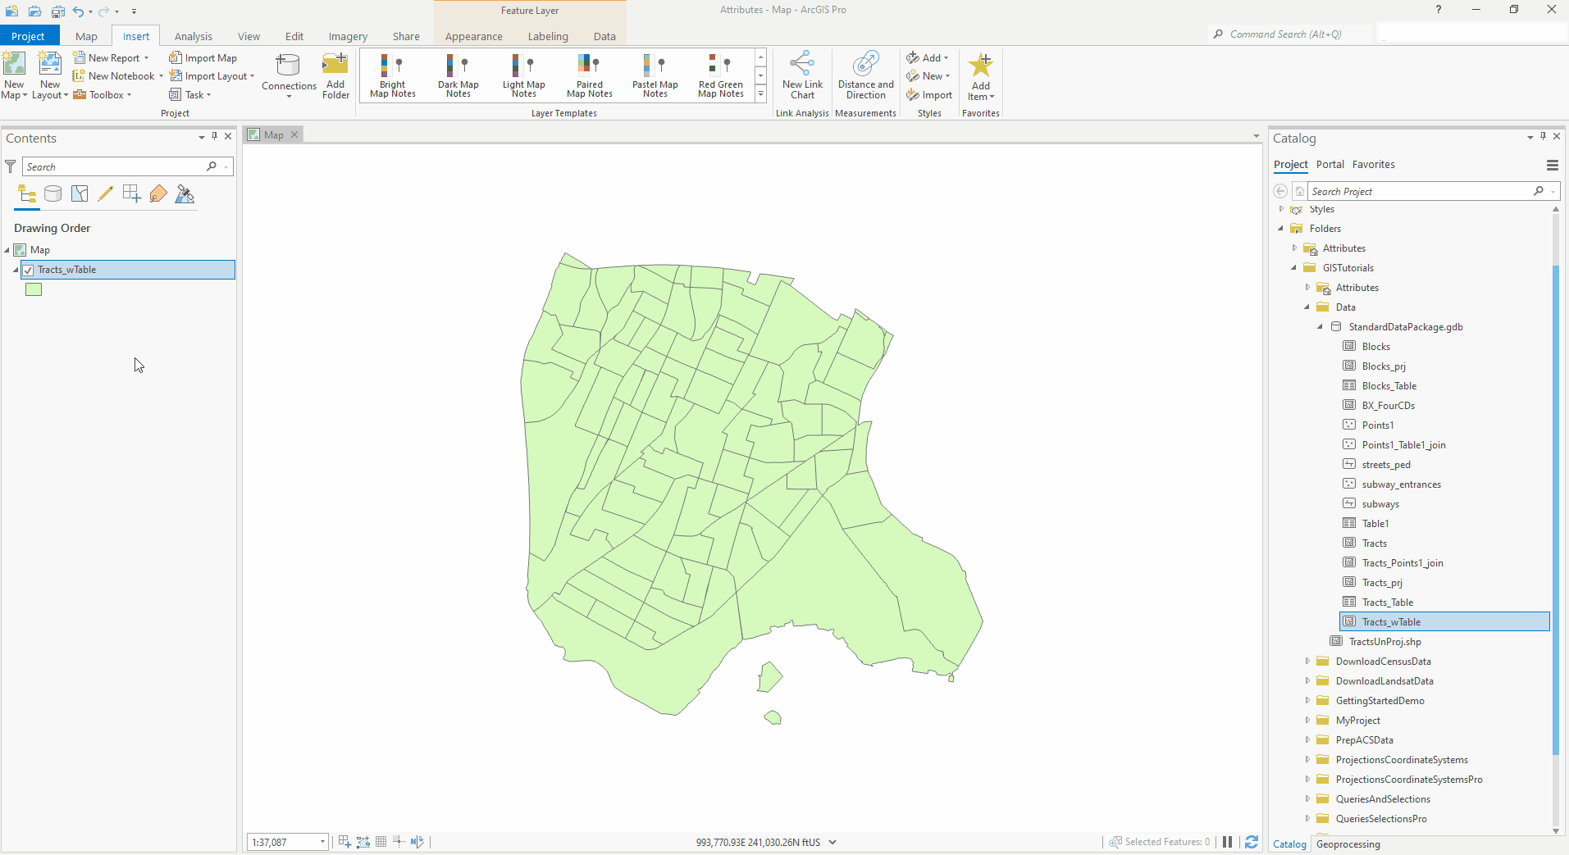
Task: Click New Report in the Project group
Action: coord(112,57)
